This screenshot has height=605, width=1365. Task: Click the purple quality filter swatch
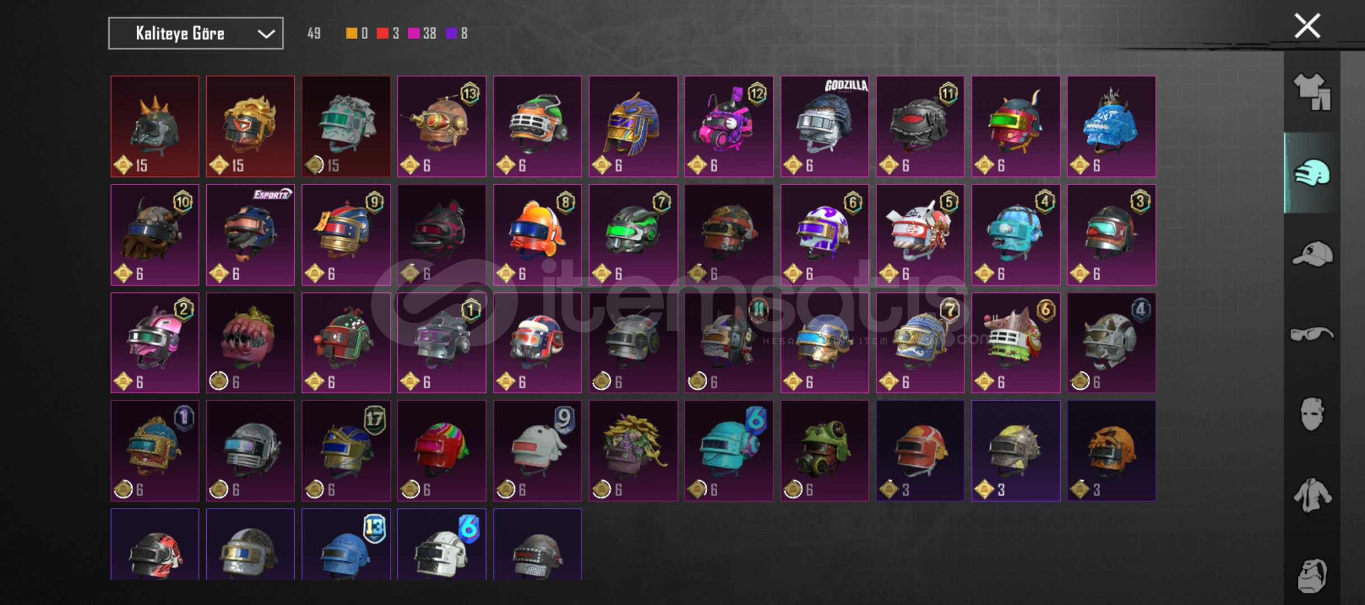click(x=451, y=34)
